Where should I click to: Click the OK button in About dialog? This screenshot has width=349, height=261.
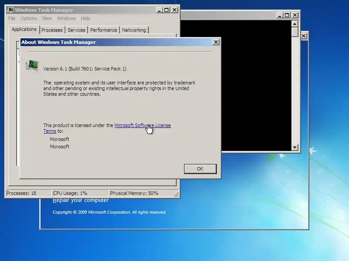(200, 169)
